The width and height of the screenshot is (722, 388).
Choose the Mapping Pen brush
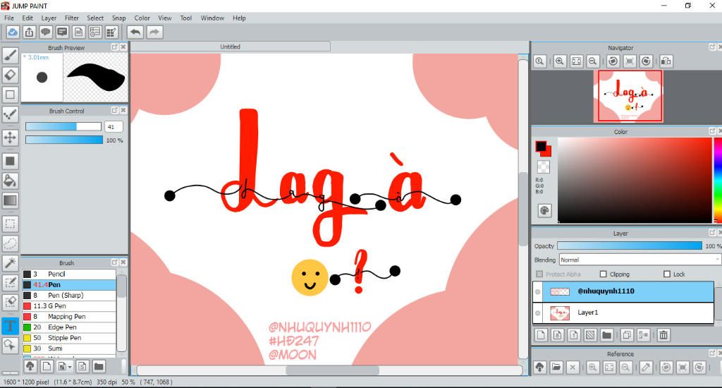click(69, 317)
